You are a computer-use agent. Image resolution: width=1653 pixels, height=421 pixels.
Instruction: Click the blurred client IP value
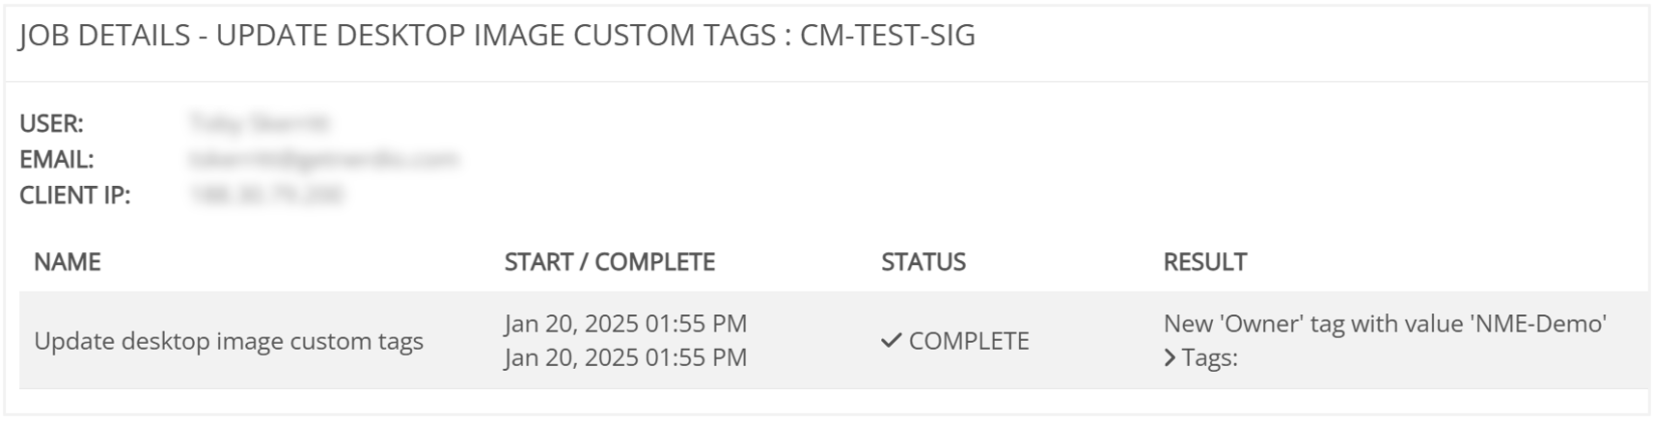[266, 195]
